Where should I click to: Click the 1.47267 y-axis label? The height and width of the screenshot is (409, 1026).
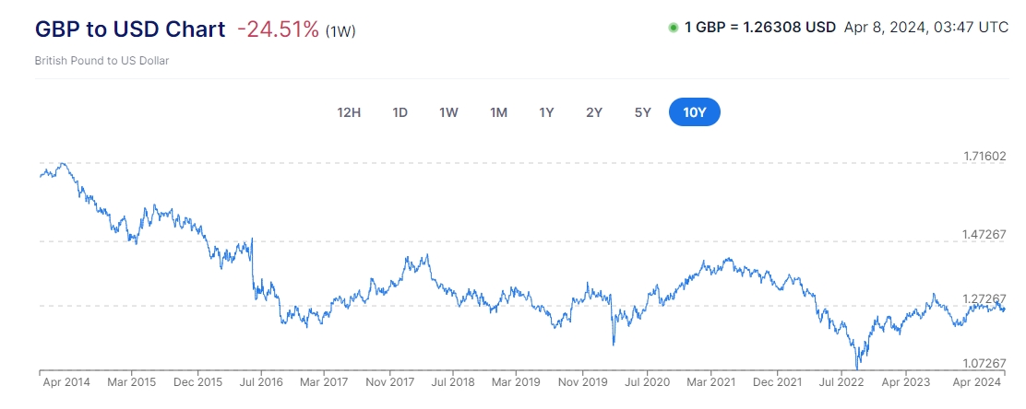click(x=982, y=236)
